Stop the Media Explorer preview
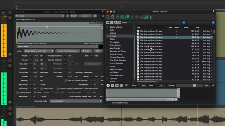The image size is (225, 126). (x=117, y=85)
